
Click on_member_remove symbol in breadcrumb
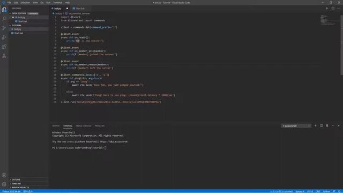(x=79, y=13)
